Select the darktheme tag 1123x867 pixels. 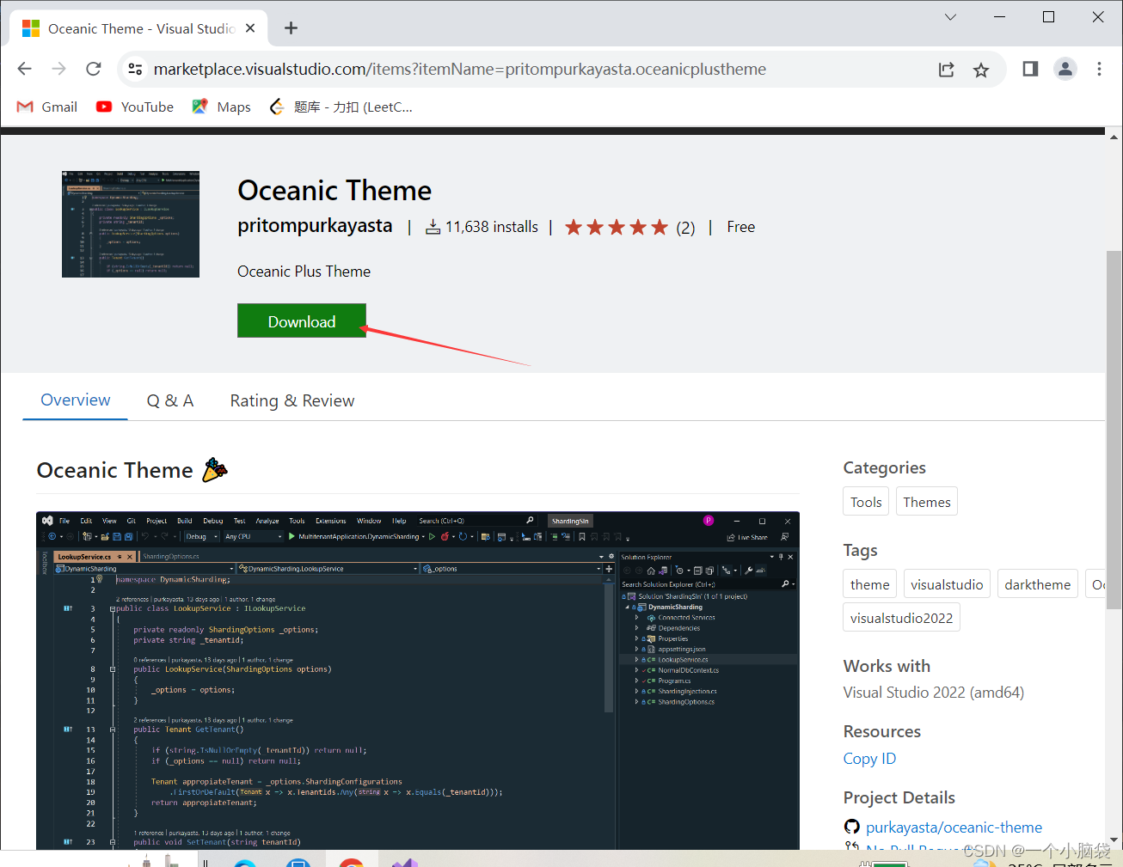[1038, 584]
